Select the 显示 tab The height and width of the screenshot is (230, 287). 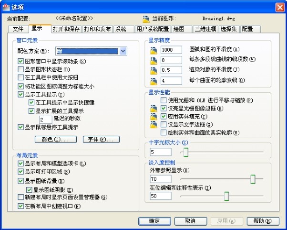[40, 29]
